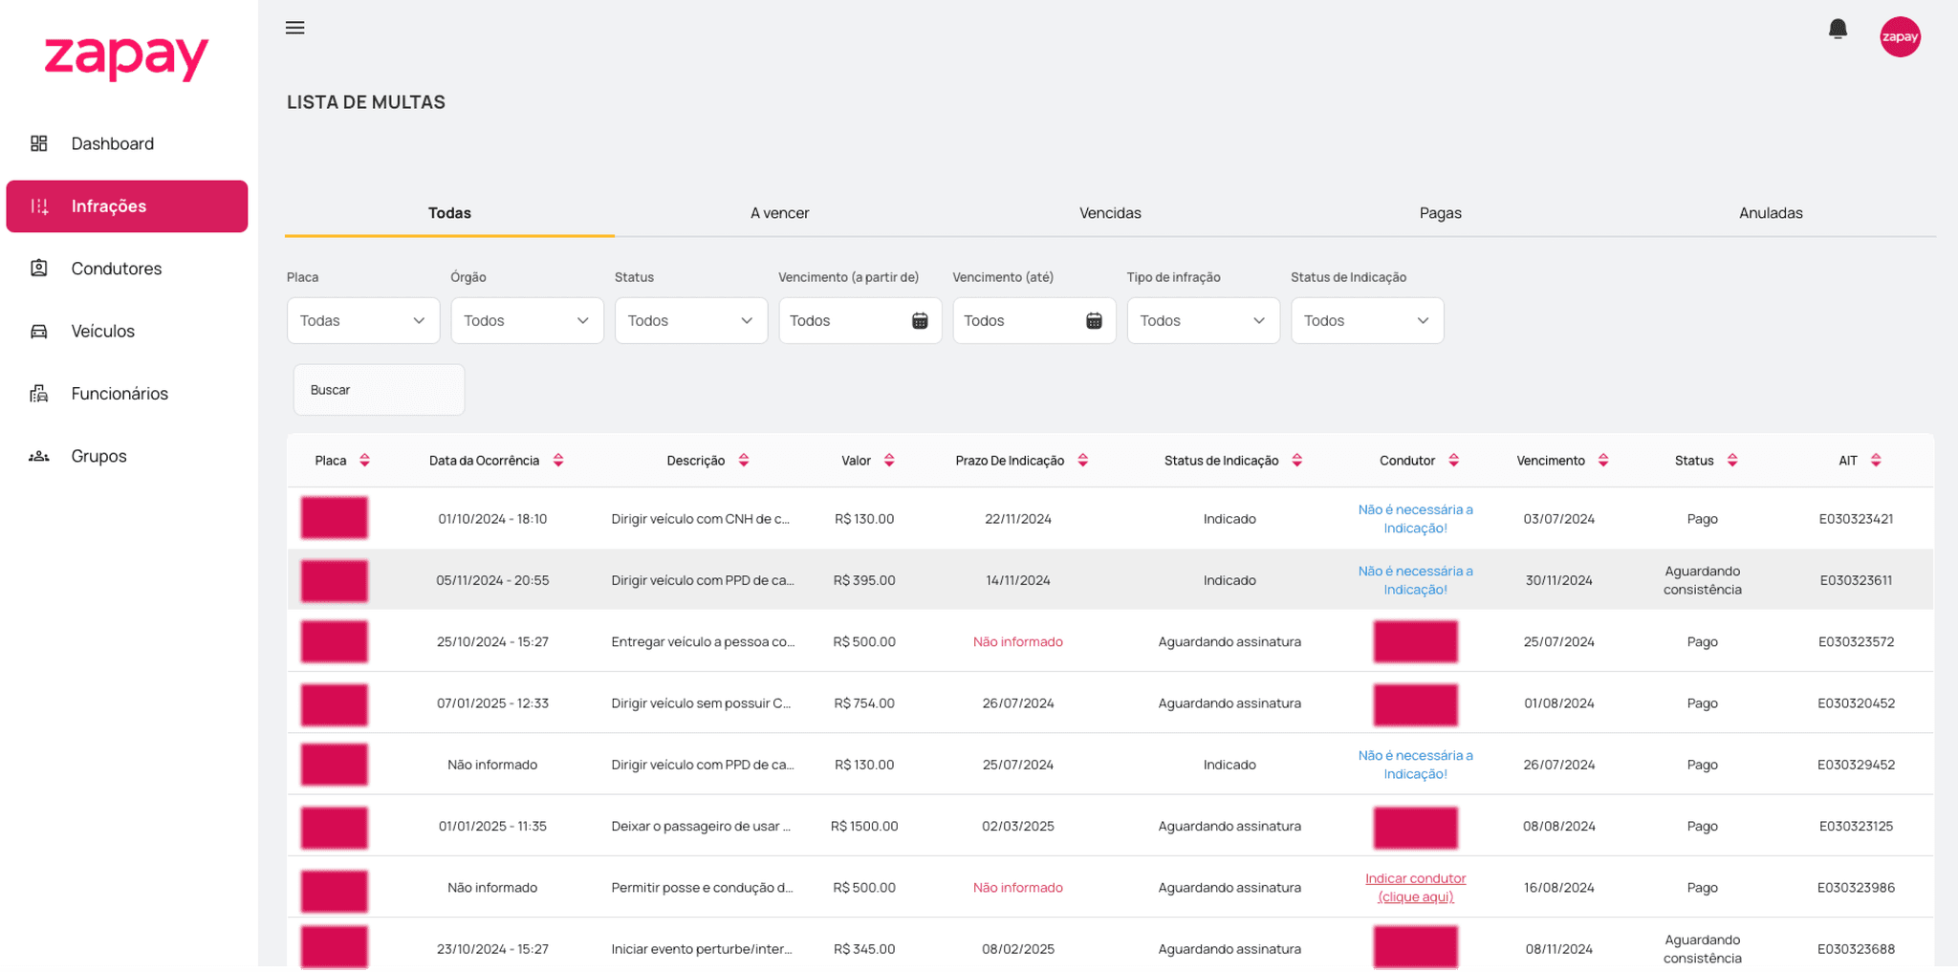This screenshot has width=1958, height=972.
Task: Click the LISTA DE MULTAS heading
Action: (x=366, y=102)
